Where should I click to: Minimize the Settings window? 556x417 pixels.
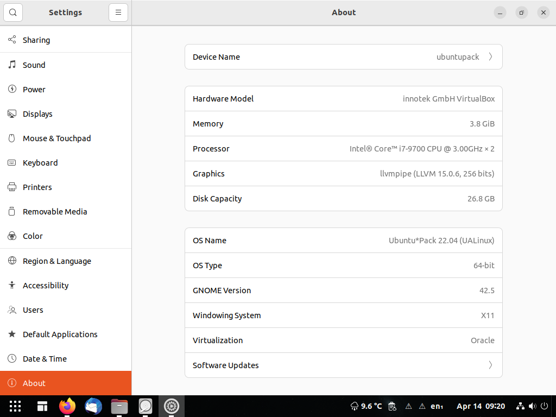point(500,13)
